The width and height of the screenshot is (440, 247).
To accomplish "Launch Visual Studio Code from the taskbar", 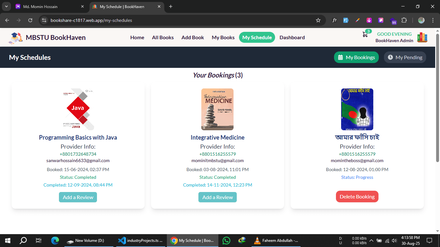I will point(139,240).
